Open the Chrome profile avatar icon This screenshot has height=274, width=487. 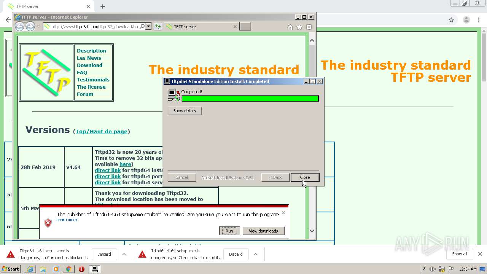click(x=466, y=20)
